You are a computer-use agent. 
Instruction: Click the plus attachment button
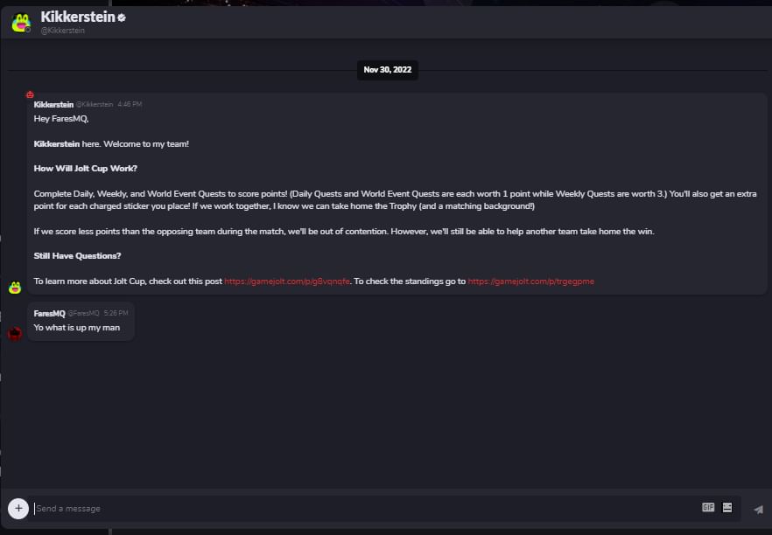point(18,509)
